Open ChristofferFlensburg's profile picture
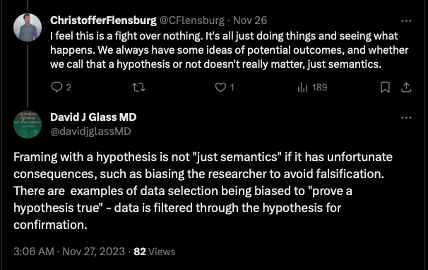 pyautogui.click(x=28, y=28)
